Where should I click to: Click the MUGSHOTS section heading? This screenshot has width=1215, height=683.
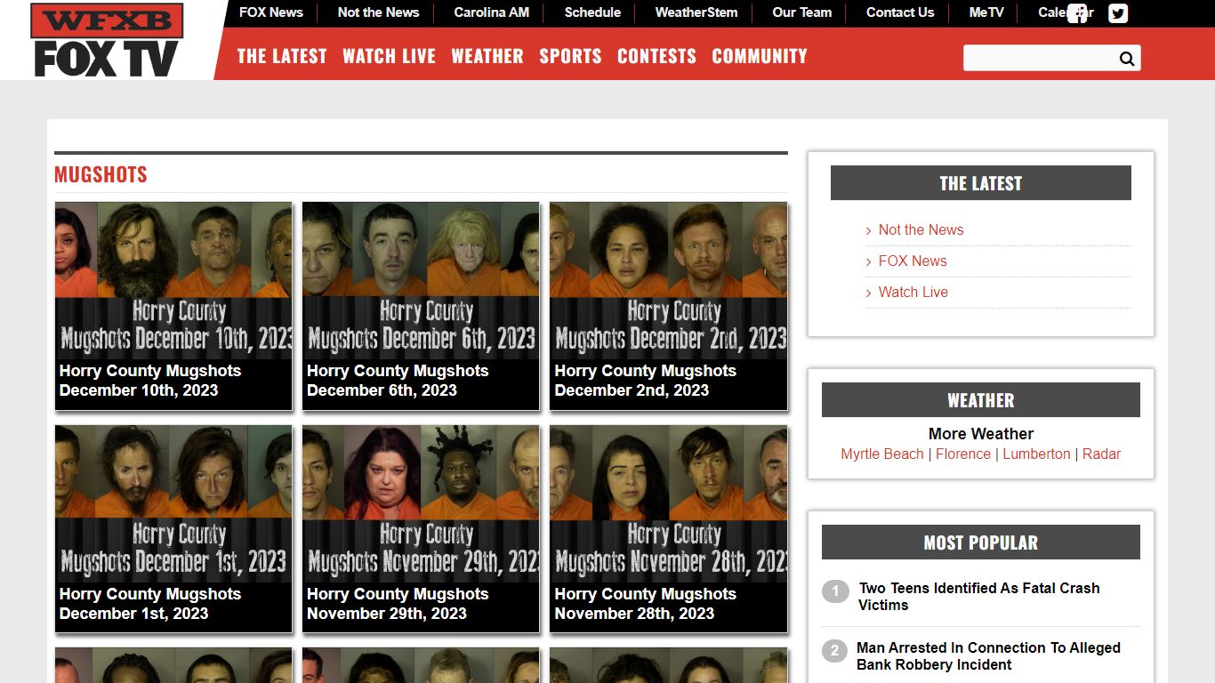tap(101, 174)
